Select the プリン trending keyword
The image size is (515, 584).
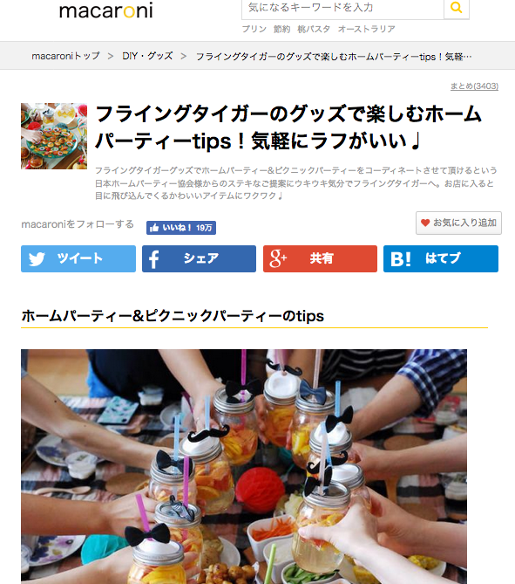tap(254, 29)
